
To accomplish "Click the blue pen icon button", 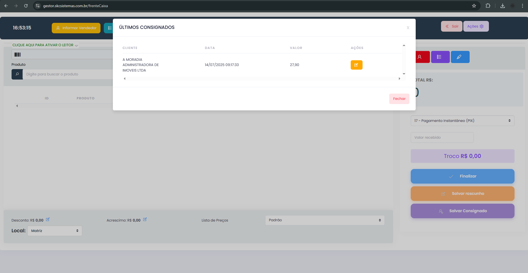I will [460, 57].
